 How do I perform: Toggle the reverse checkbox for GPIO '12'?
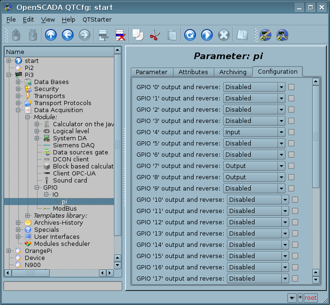coord(295,222)
